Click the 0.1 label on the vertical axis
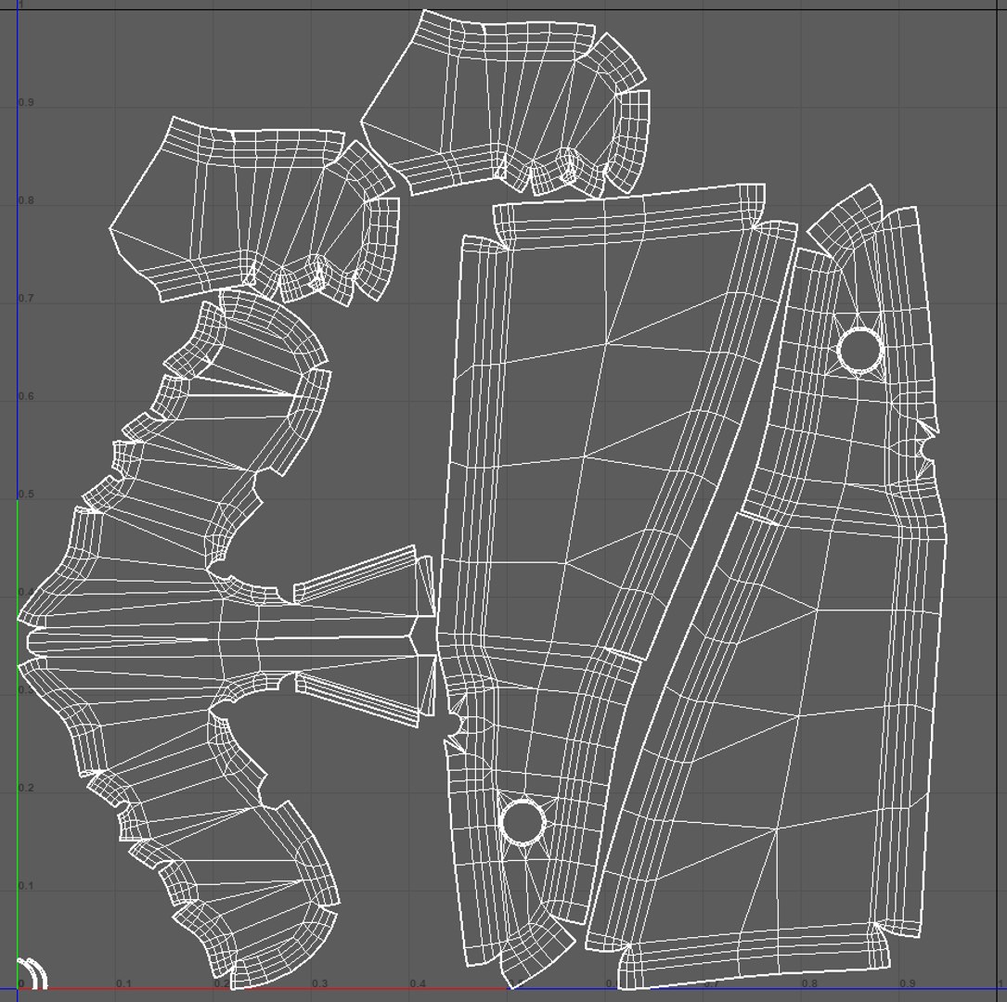1007x1002 pixels. [x=26, y=886]
